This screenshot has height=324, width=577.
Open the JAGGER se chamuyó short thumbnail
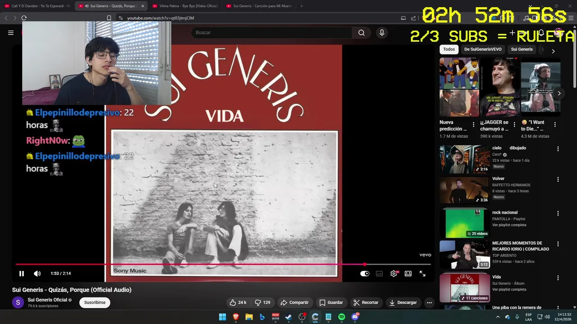(500, 87)
